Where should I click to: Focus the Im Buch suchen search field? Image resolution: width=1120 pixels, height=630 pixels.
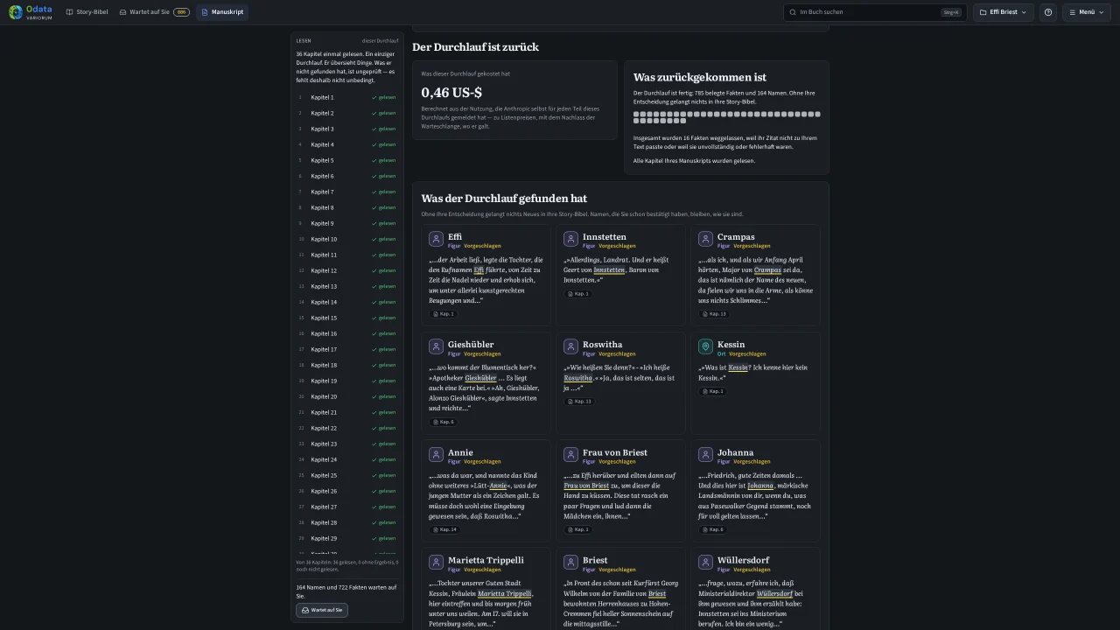coord(875,12)
